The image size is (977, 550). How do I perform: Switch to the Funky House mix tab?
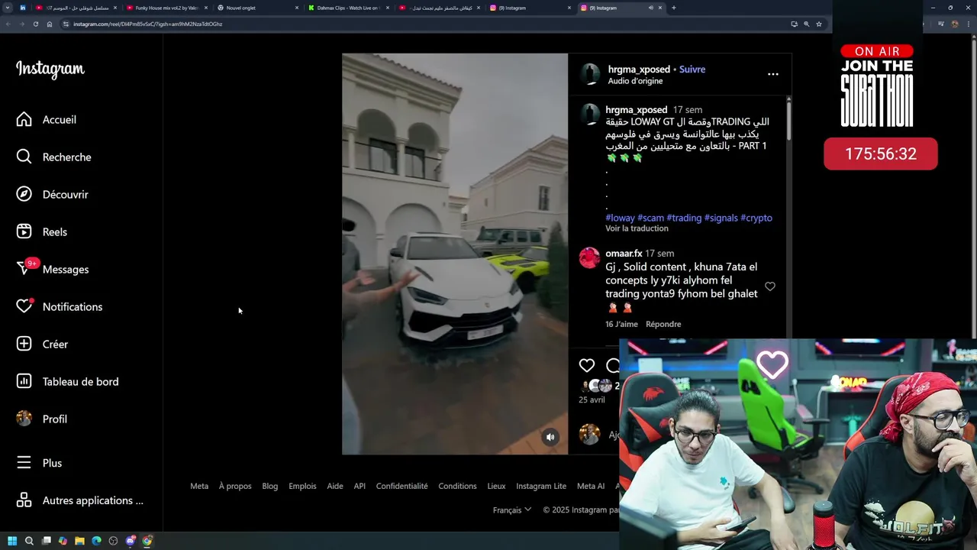166,8
